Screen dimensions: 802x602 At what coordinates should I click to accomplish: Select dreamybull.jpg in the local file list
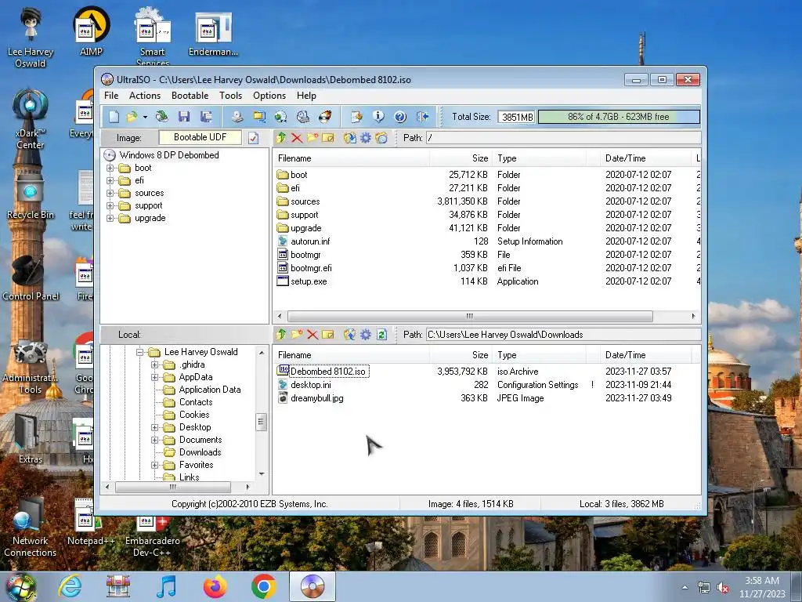pos(316,397)
